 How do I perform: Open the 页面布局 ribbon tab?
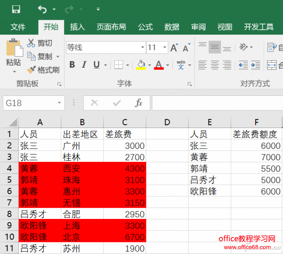click(x=112, y=27)
